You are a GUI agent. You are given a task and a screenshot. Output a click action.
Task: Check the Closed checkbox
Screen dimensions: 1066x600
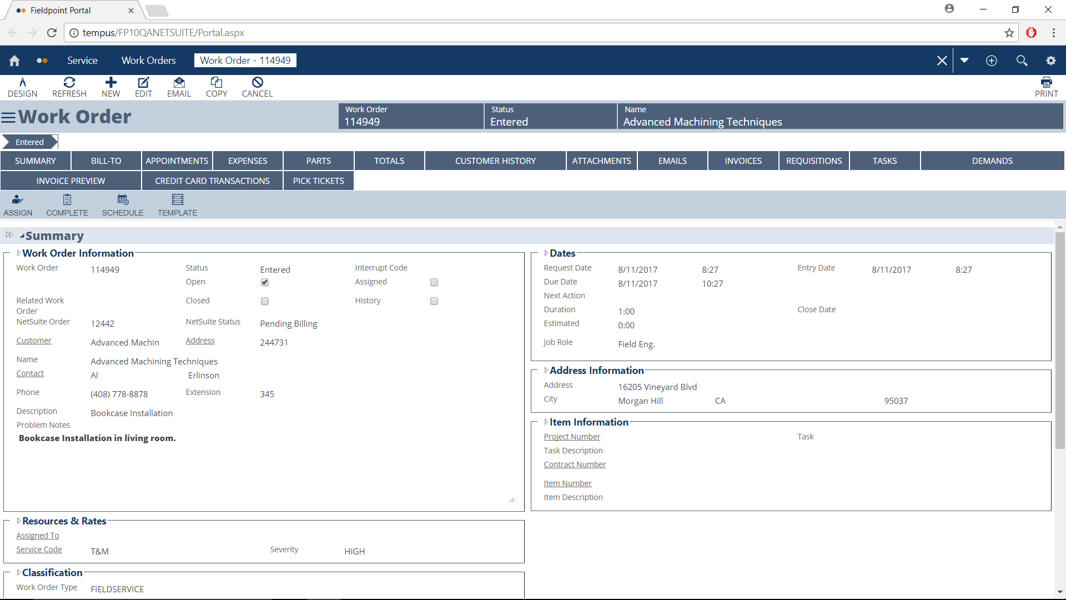click(265, 301)
